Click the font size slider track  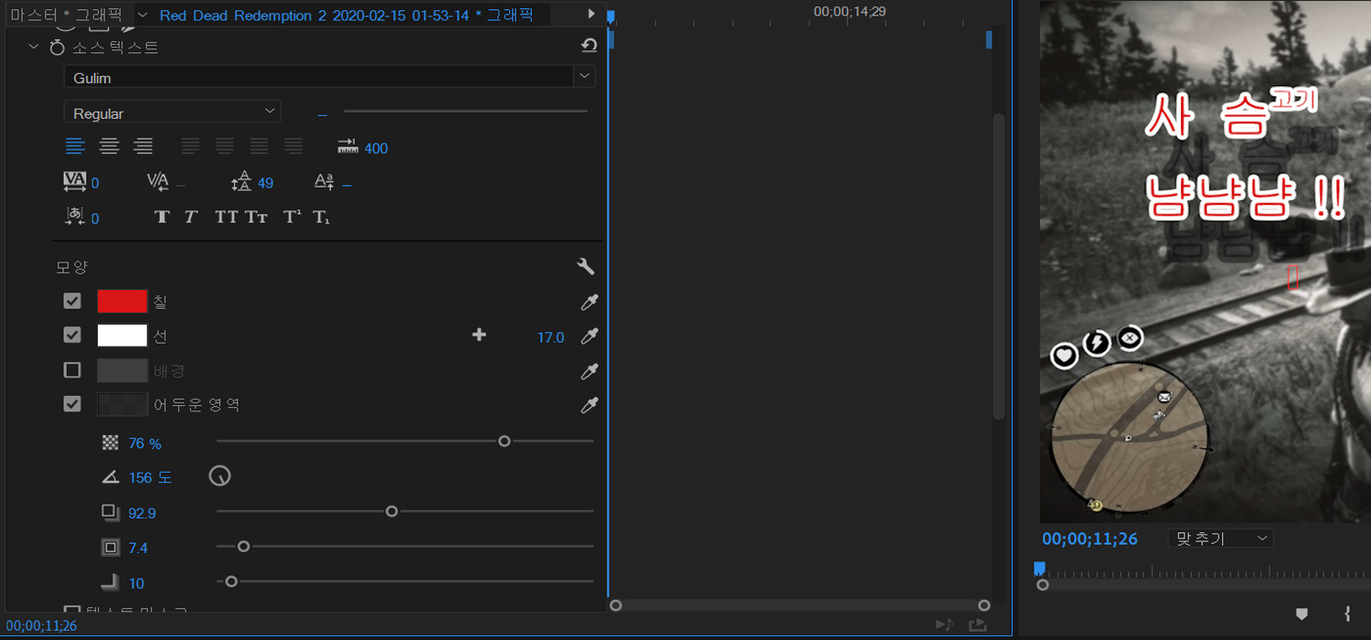point(465,112)
